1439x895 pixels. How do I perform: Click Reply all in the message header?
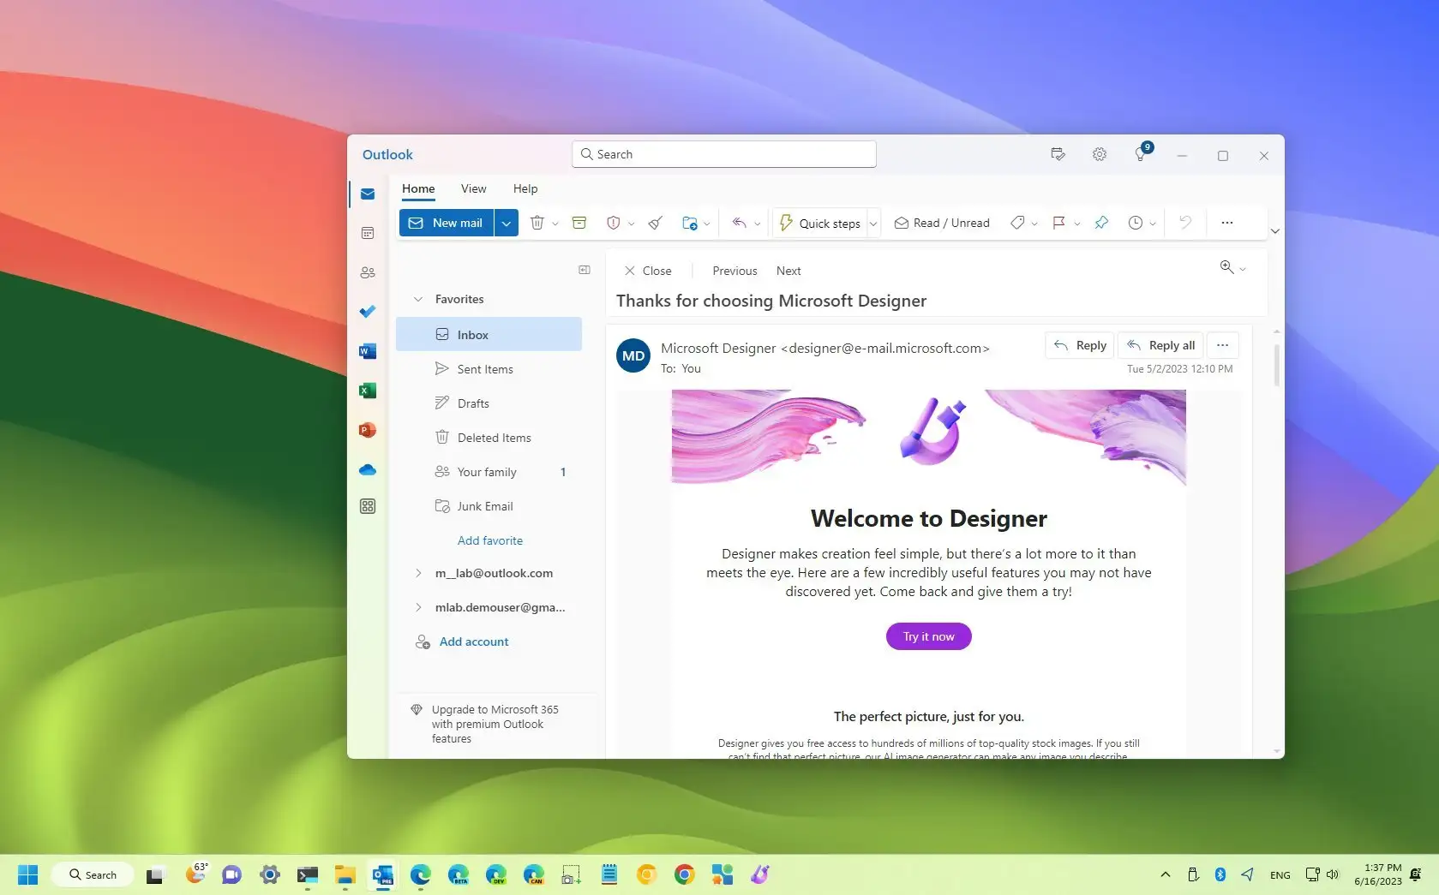pos(1161,345)
